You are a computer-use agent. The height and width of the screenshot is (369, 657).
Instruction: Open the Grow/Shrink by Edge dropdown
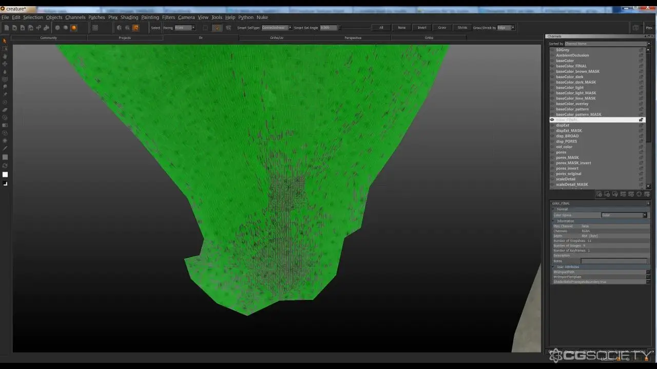tap(506, 28)
